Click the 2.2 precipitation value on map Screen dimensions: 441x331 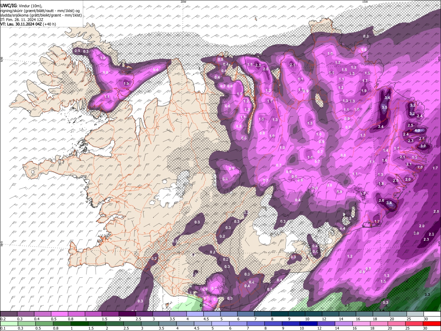pos(431,234)
